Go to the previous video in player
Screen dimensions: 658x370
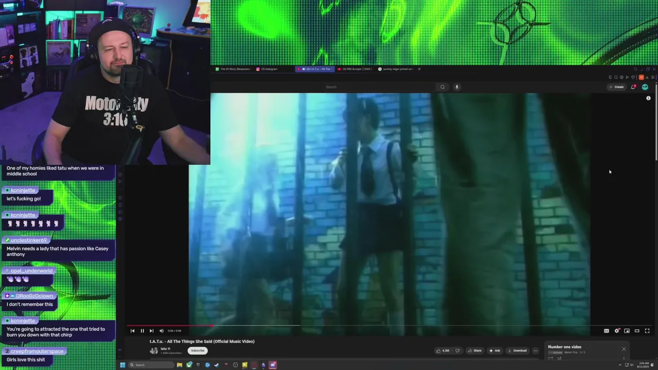coord(133,331)
